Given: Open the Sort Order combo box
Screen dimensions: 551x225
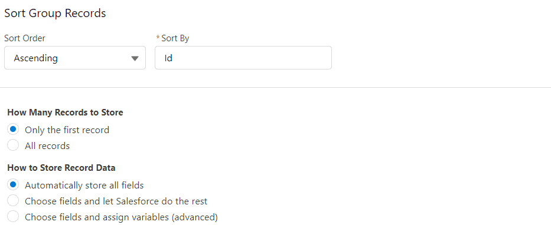Looking at the screenshot, I should click(x=75, y=58).
